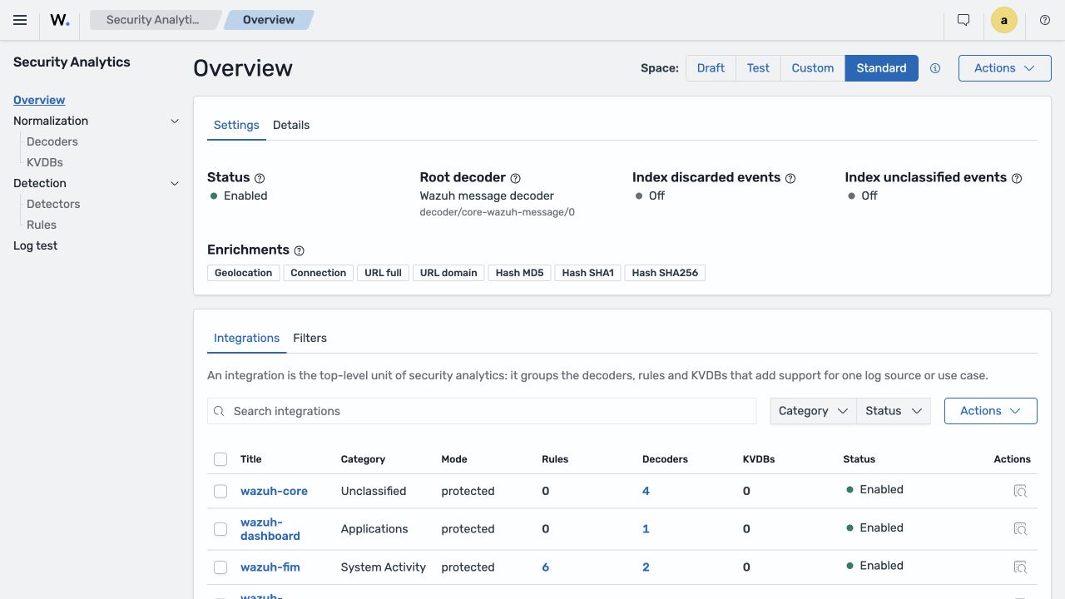Open the 1 decoder of wazuh-dashboard
The image size is (1065, 599).
click(646, 529)
